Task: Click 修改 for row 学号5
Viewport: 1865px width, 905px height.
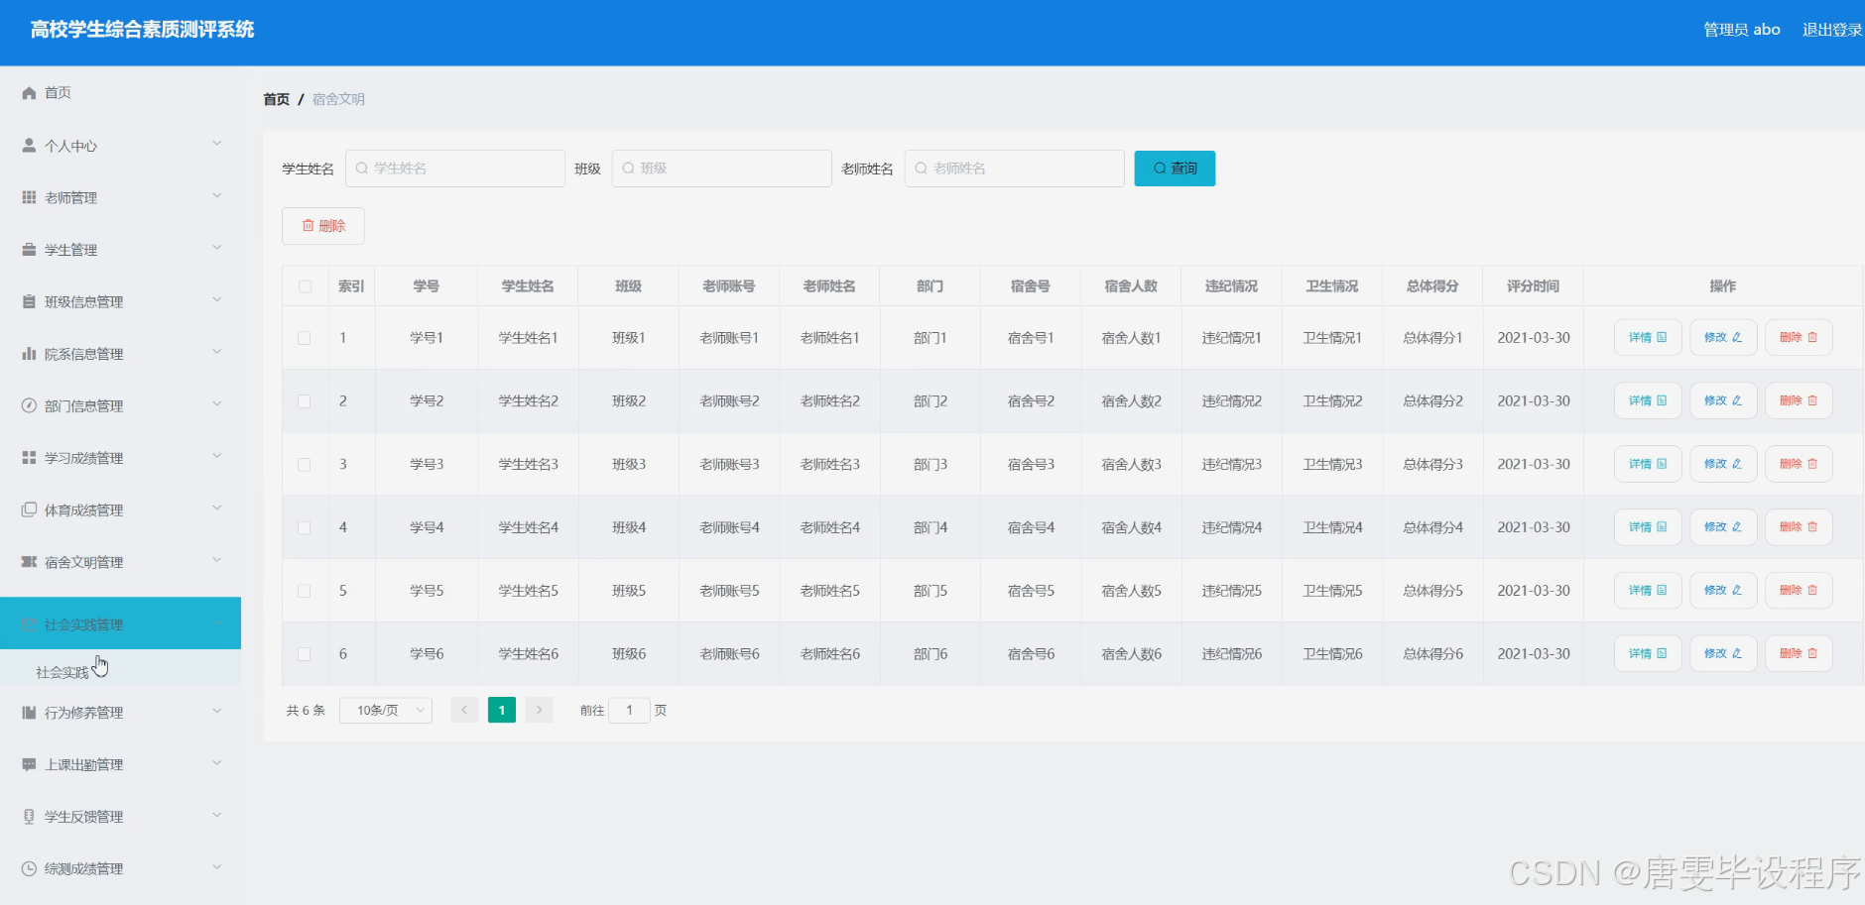Action: click(x=1723, y=590)
